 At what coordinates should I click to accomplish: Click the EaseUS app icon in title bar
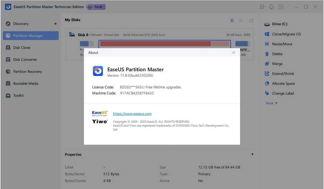8,7
